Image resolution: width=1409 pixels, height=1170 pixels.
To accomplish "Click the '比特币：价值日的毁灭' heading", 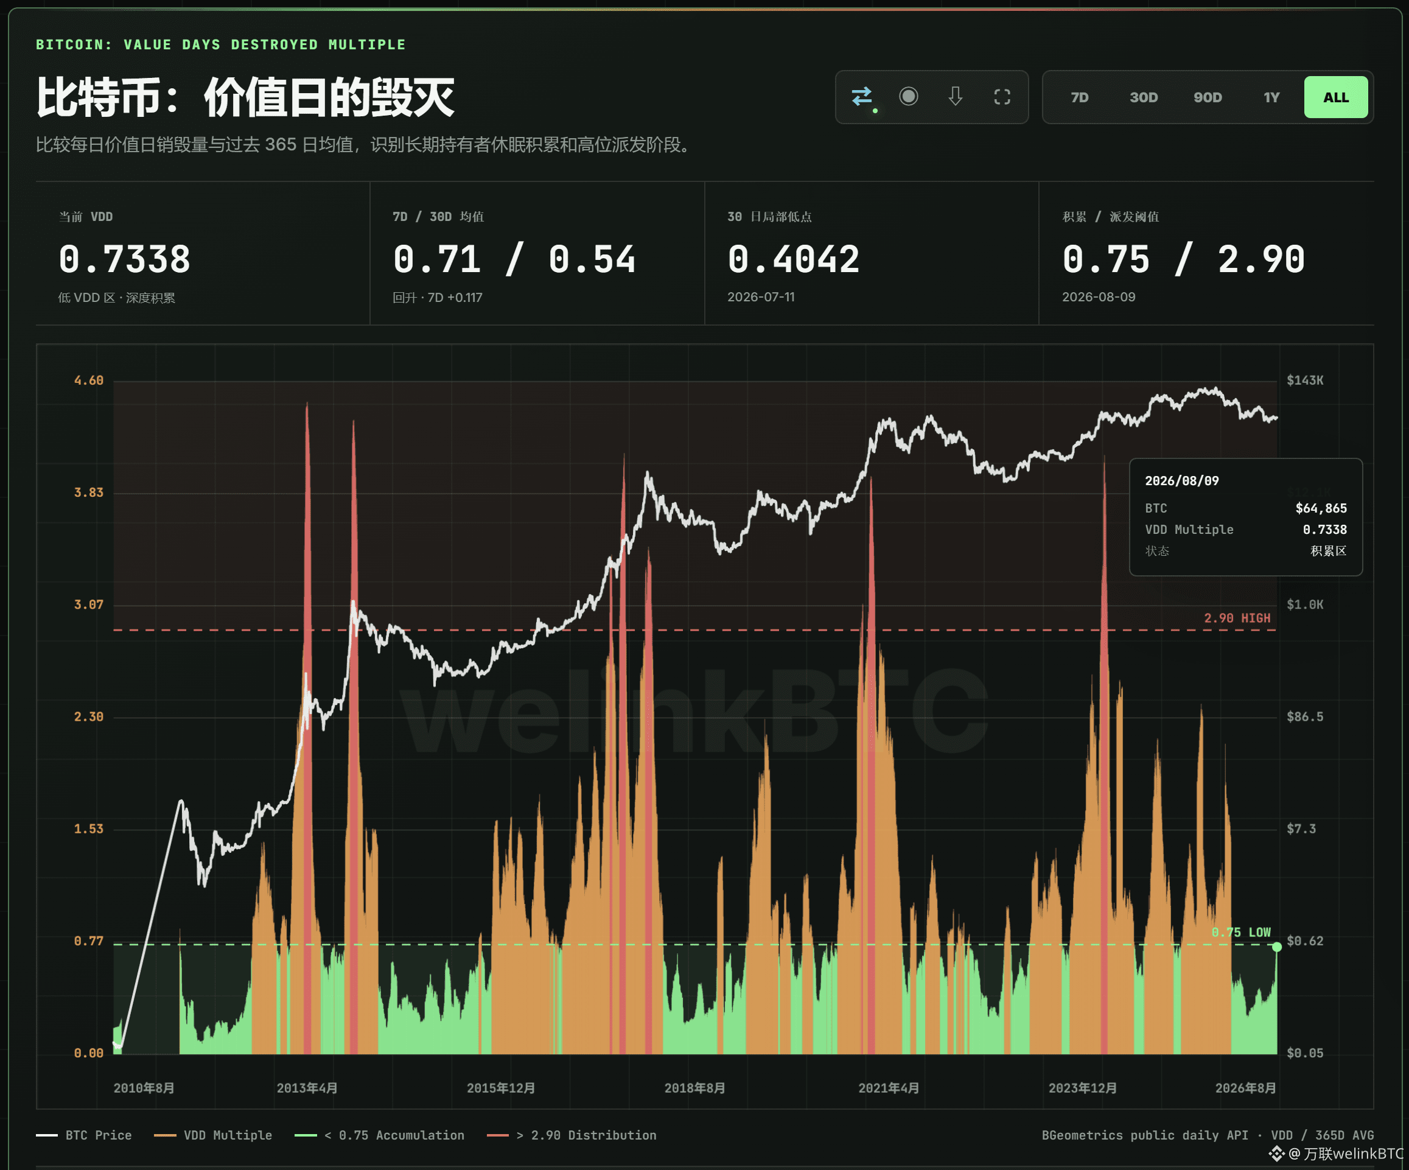I will click(245, 97).
